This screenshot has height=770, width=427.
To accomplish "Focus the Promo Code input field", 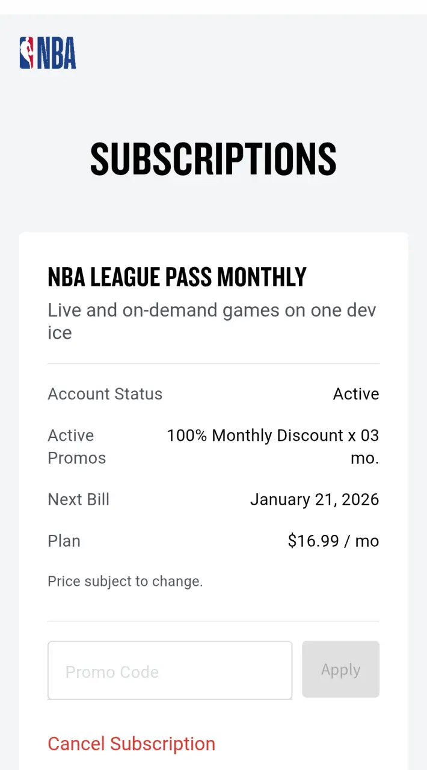I will [170, 670].
